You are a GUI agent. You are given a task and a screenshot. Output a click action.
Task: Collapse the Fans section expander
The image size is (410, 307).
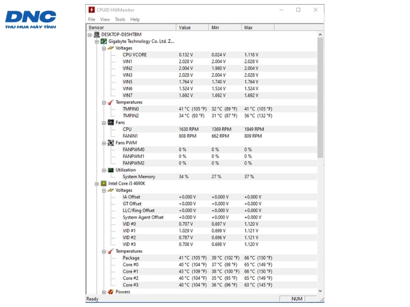(x=104, y=123)
